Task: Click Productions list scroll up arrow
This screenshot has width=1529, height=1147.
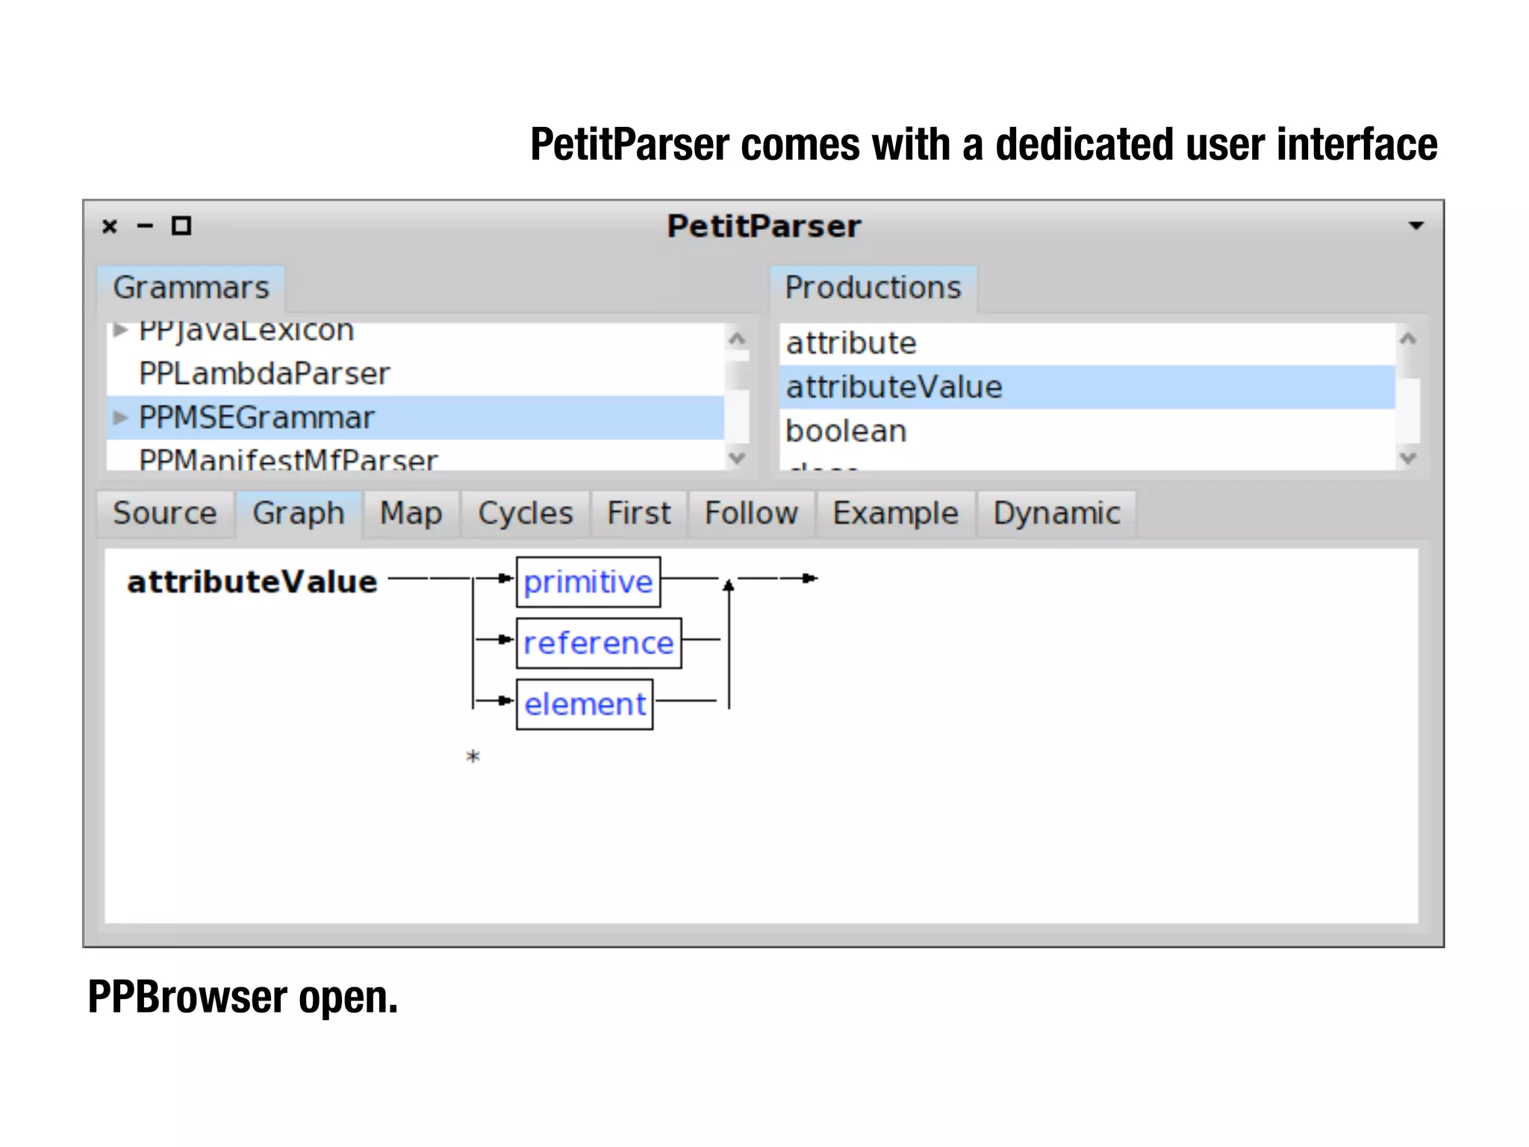Action: 1408,339
